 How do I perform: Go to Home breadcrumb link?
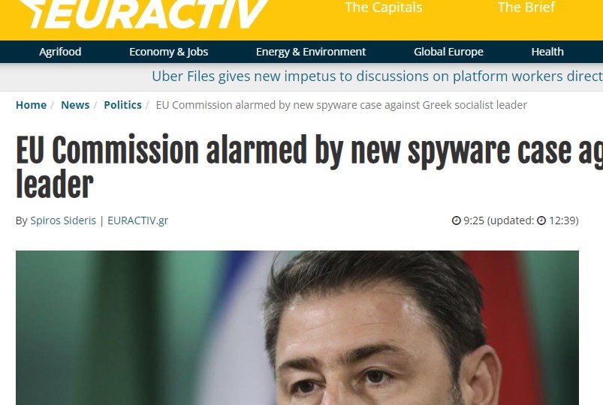point(31,105)
